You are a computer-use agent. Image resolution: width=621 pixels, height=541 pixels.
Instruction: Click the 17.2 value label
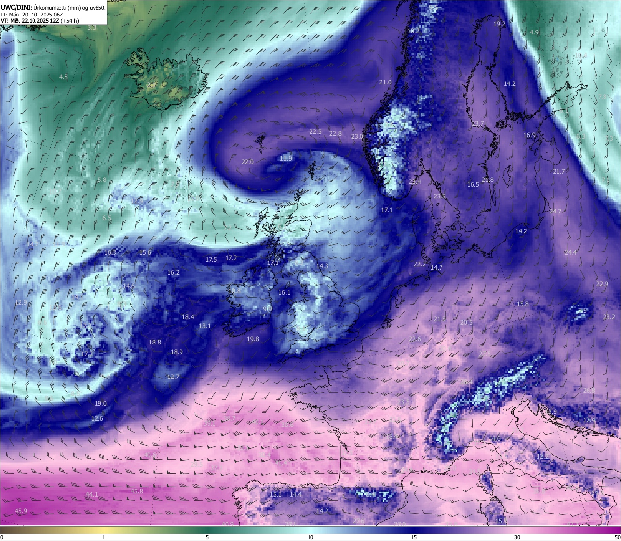[x=231, y=258]
